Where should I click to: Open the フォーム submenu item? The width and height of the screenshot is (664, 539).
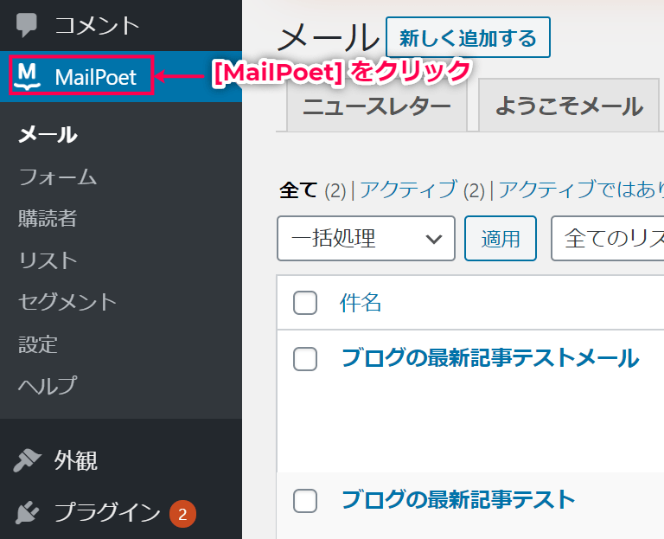(x=58, y=176)
